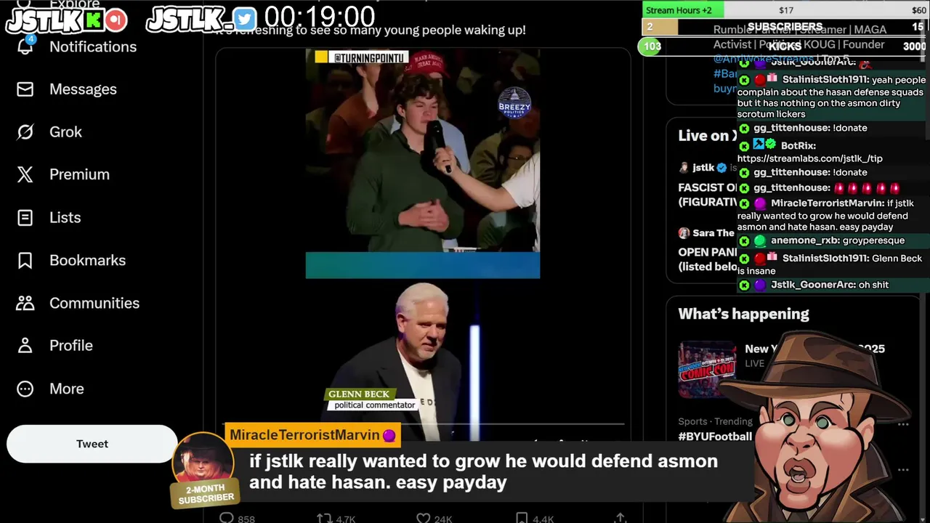
Task: Click the Tweet button
Action: [x=92, y=444]
